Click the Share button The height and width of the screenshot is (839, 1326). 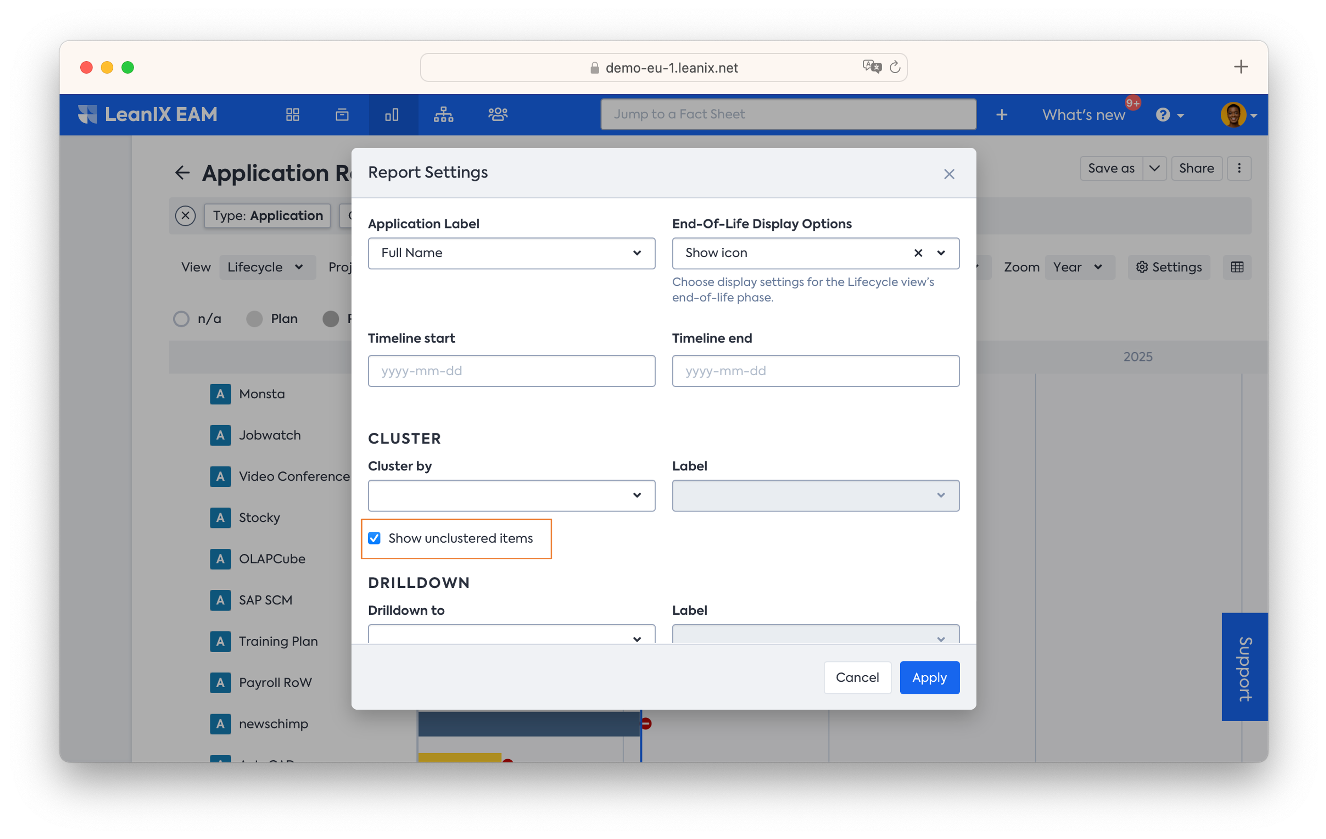click(x=1196, y=168)
